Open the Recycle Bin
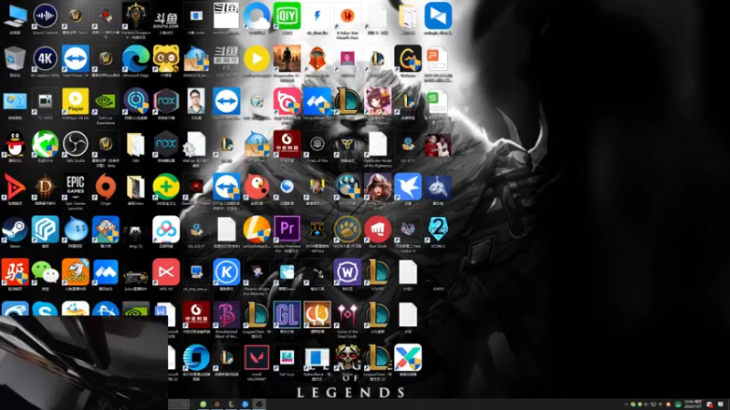 (15, 58)
